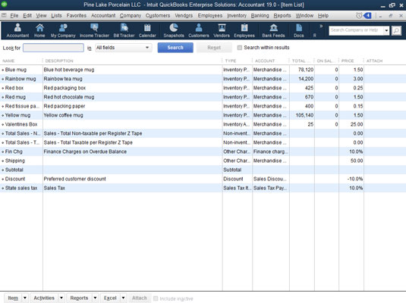Open the Docs icon
The width and height of the screenshot is (406, 303).
click(299, 30)
